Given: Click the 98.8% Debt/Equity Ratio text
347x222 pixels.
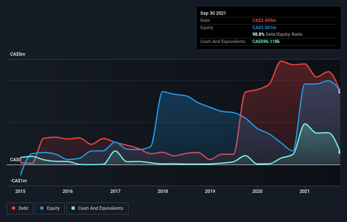Looking at the screenshot, I should [x=278, y=35].
